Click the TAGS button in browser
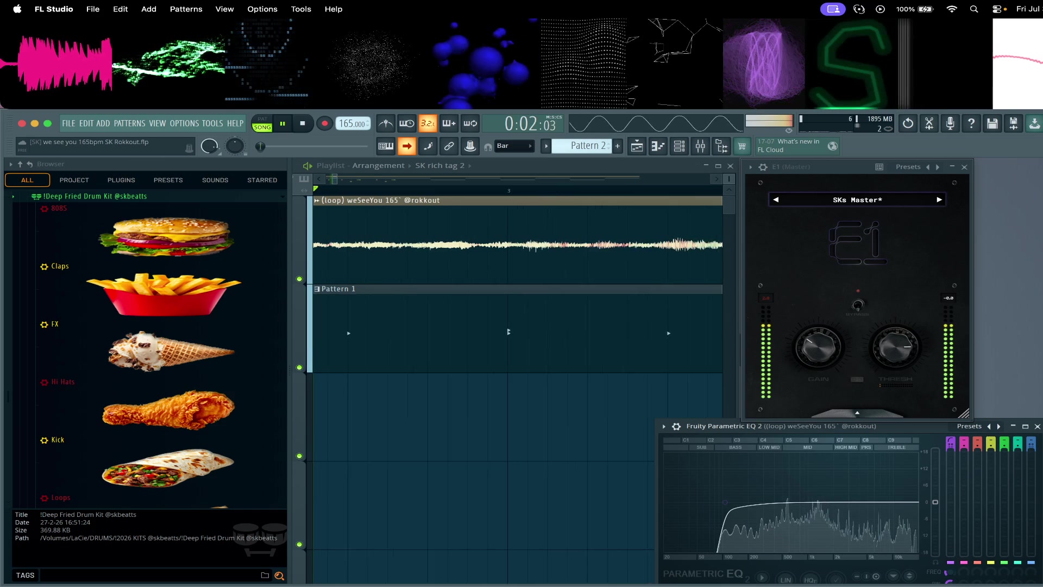Screen dimensions: 1043x587 [25, 576]
